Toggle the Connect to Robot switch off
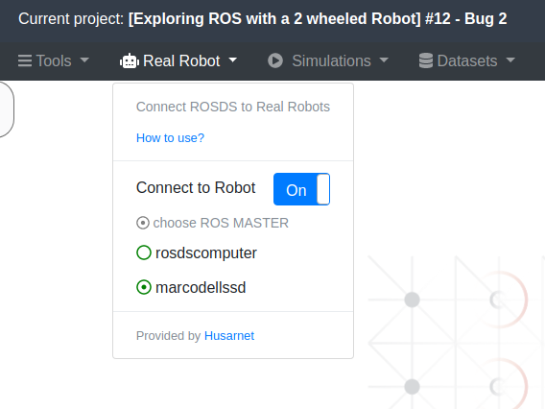Screen dimensions: 545x409 point(301,189)
